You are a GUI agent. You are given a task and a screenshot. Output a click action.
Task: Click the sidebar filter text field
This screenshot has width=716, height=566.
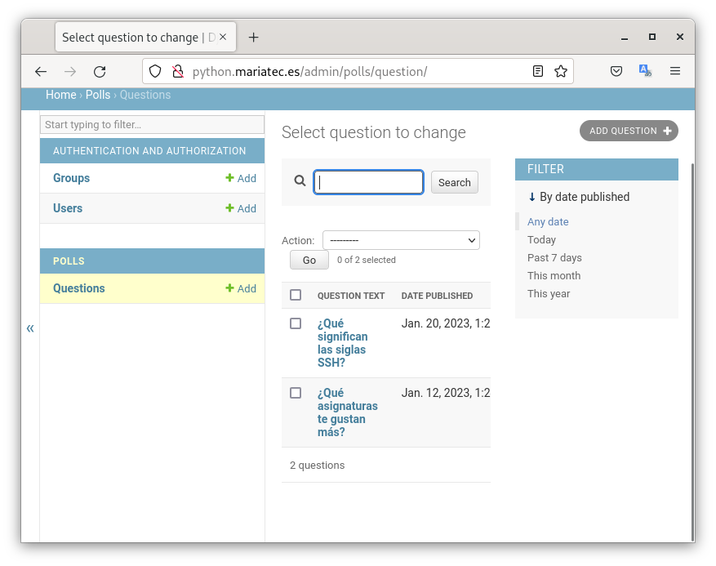(x=153, y=125)
